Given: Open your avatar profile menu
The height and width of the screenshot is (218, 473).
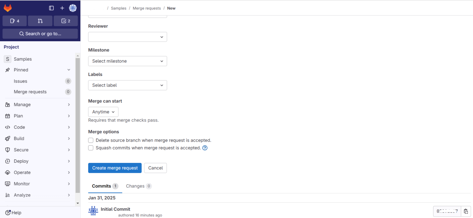Looking at the screenshot, I should tap(73, 8).
